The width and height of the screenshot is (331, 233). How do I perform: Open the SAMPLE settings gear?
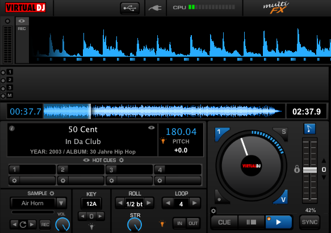(x=52, y=193)
